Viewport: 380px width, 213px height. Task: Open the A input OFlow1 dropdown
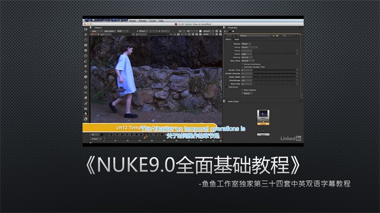(142, 31)
